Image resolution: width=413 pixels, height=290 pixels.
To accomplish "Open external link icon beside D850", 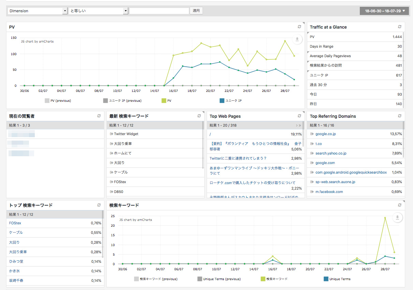I will click(112, 192).
